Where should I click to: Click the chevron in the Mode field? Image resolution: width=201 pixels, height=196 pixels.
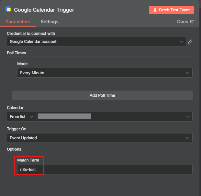[188, 73]
